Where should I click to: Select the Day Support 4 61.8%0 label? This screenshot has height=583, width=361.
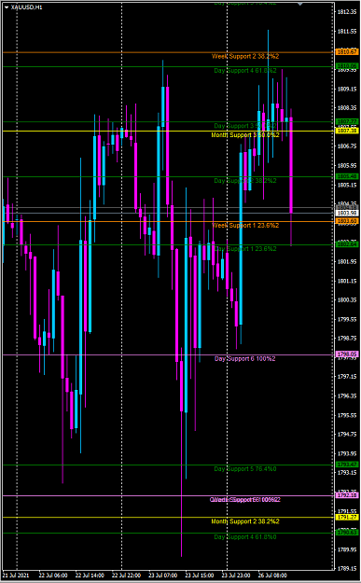245,537
